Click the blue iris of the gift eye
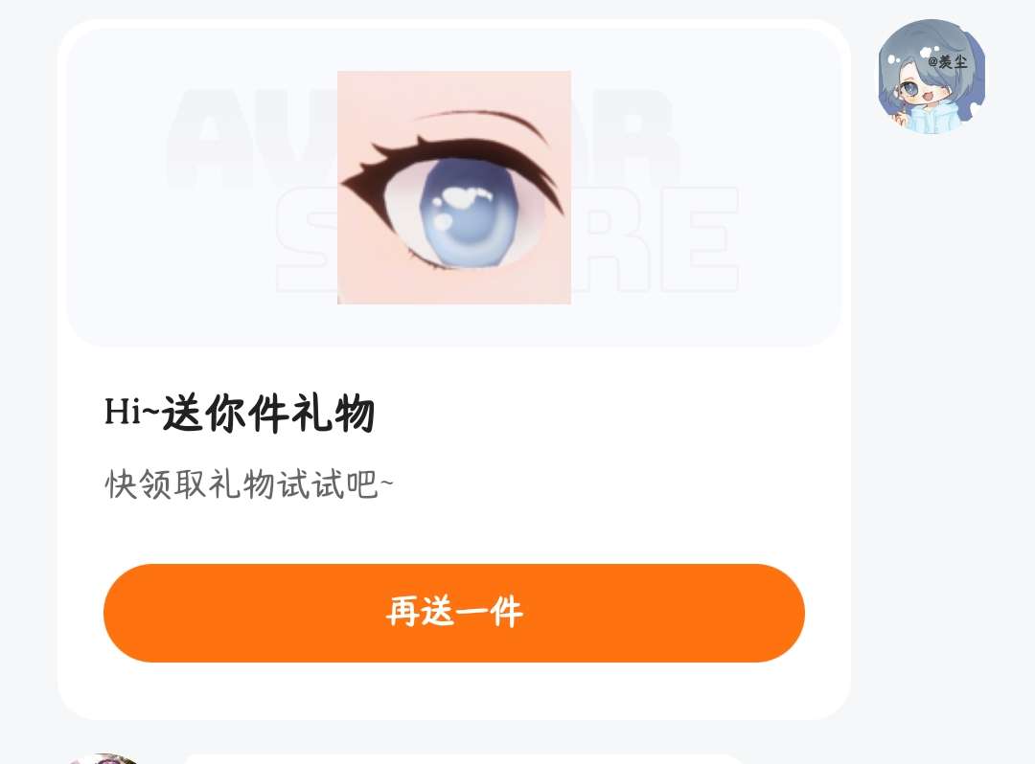Viewport: 1035px width, 764px height. [x=470, y=214]
